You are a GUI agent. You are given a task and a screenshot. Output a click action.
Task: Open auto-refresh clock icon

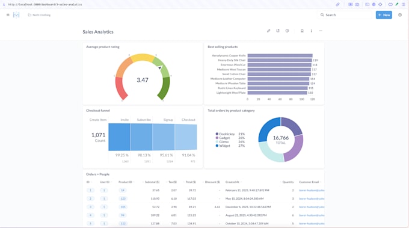287,31
